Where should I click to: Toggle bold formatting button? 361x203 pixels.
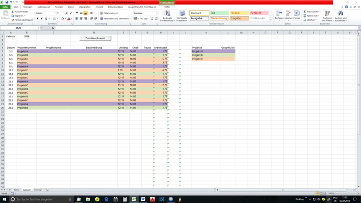(x=38, y=19)
